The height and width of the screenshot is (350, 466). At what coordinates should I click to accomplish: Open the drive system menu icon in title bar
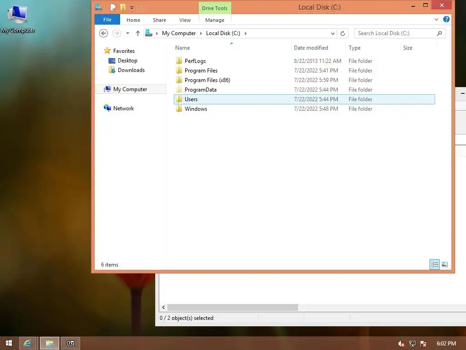(98, 6)
